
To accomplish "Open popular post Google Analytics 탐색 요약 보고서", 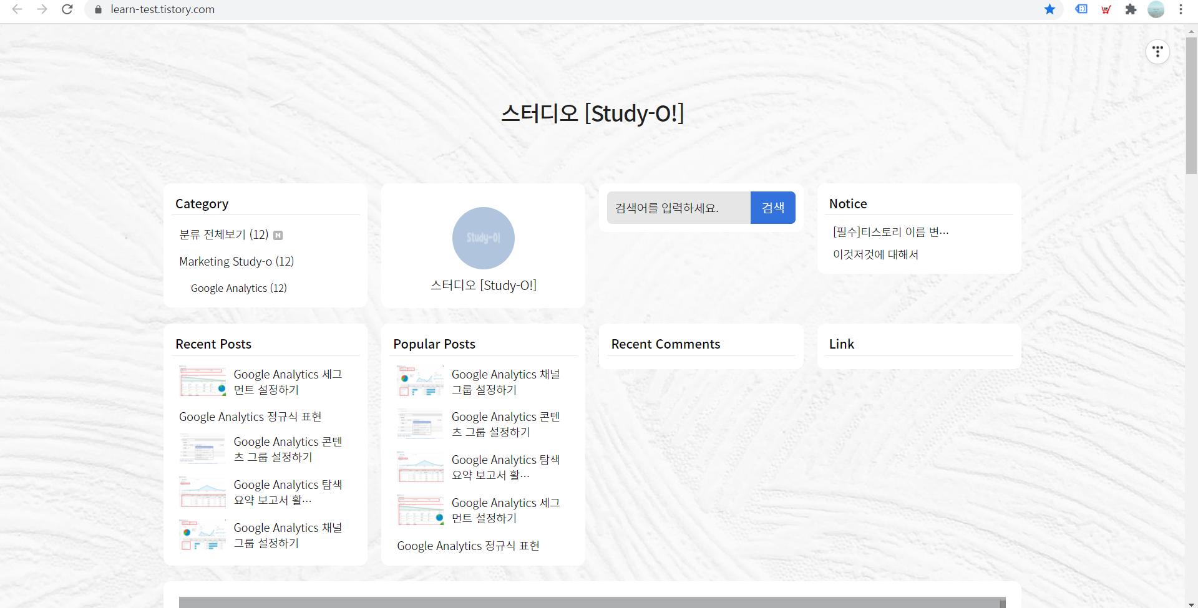I will tap(505, 467).
